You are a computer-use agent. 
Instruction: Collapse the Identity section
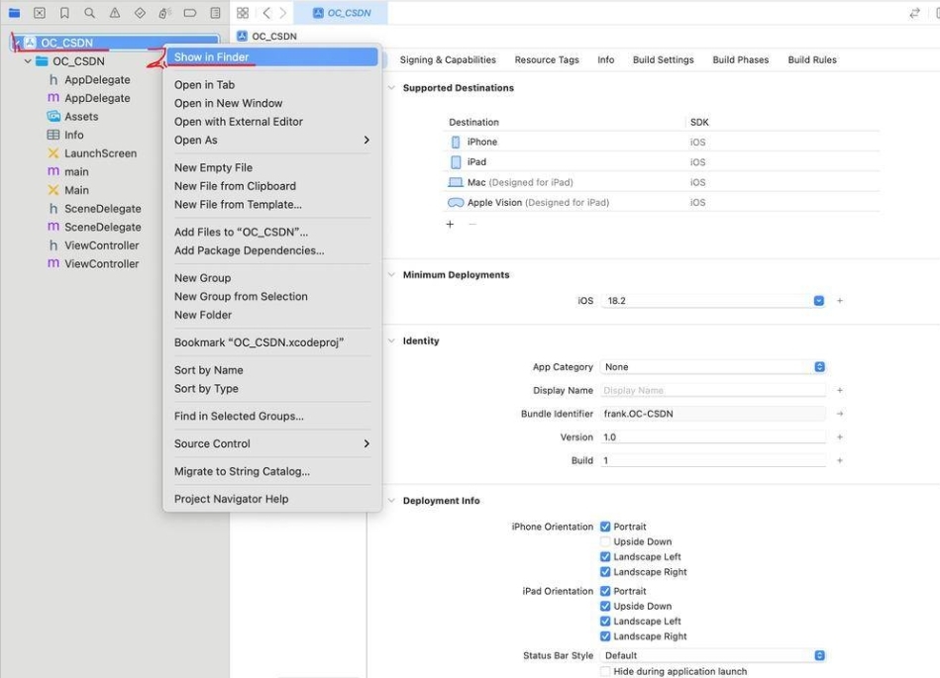[x=391, y=340]
